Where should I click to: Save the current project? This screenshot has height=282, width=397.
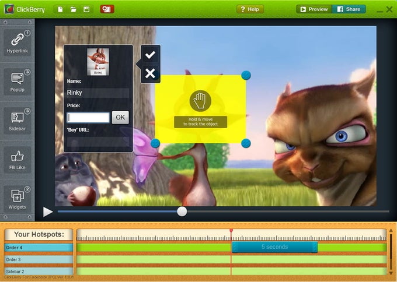86,9
